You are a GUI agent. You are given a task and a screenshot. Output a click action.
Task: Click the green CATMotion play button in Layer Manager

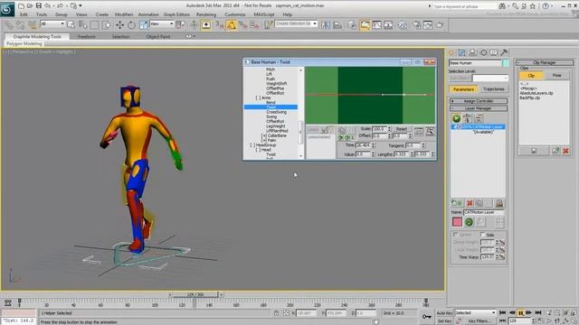456,118
